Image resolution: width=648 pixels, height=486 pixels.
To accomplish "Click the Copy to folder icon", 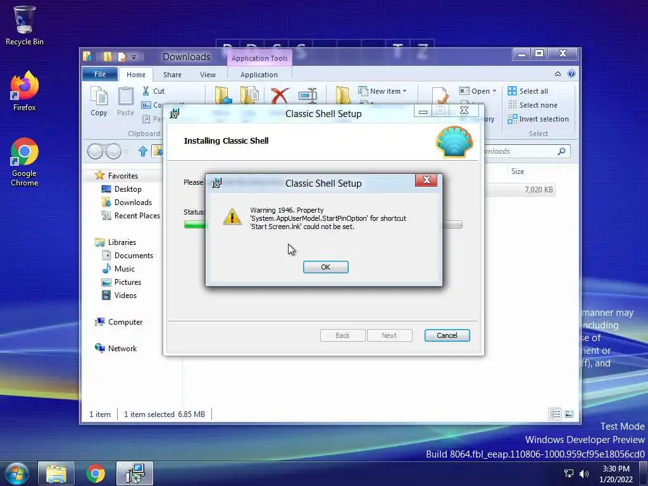I will [x=249, y=96].
